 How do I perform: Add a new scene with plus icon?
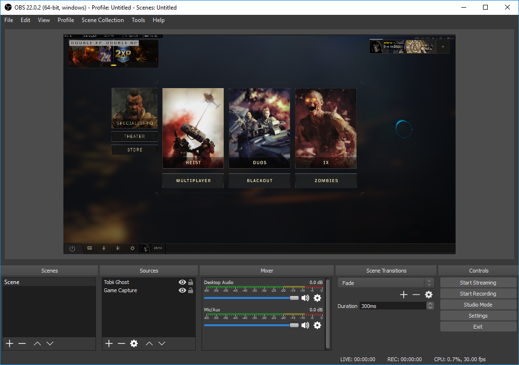tap(9, 343)
